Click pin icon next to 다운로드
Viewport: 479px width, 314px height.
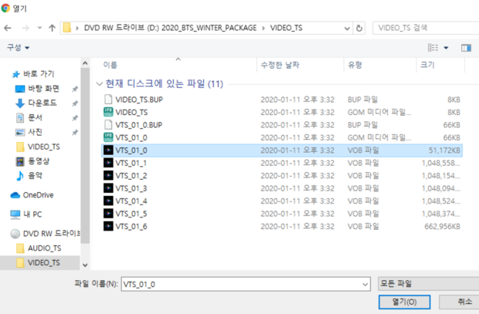tap(75, 103)
